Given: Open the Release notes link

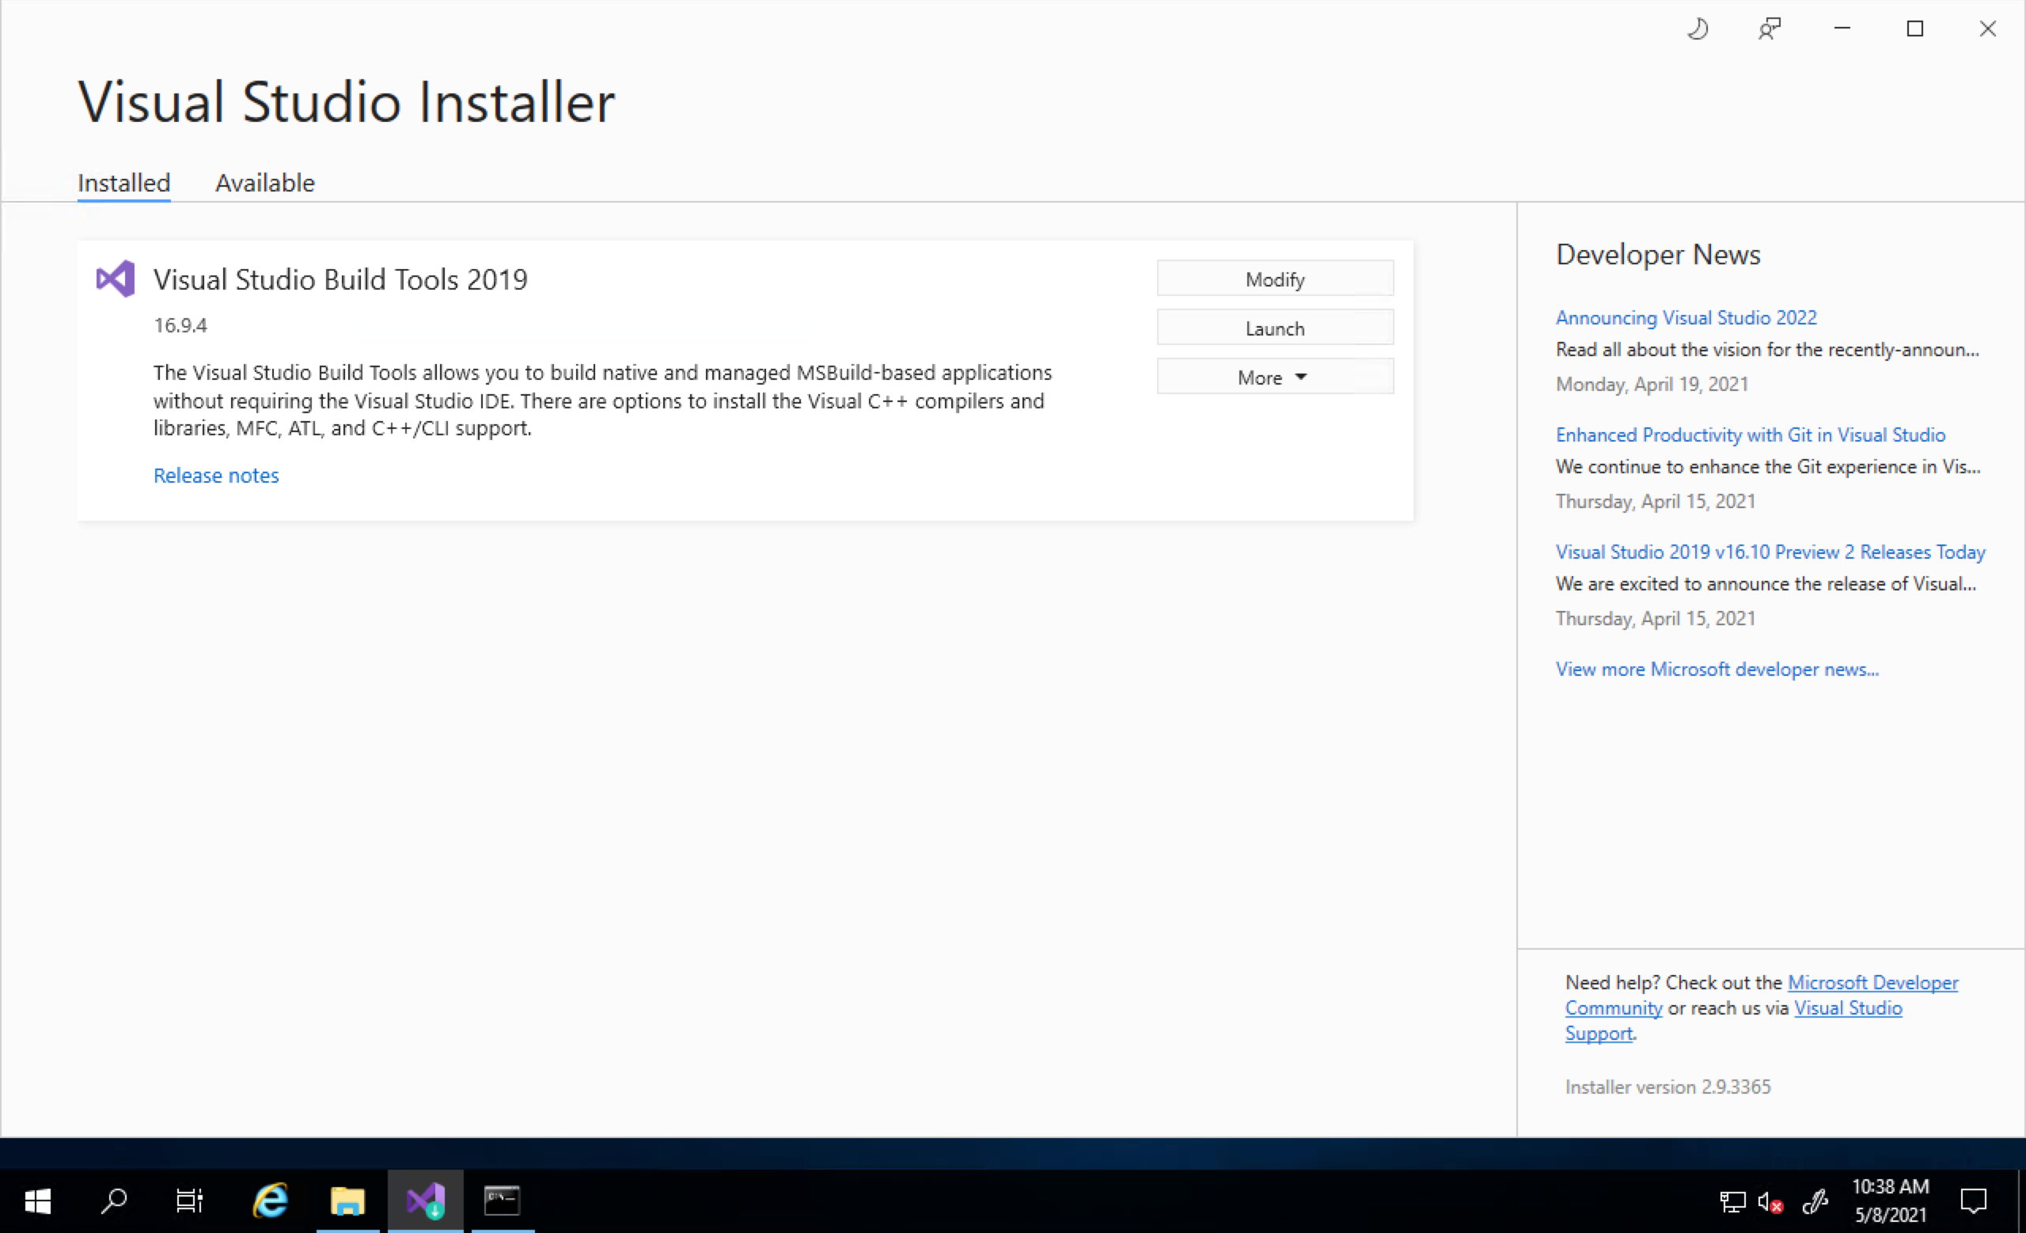Looking at the screenshot, I should [x=216, y=475].
